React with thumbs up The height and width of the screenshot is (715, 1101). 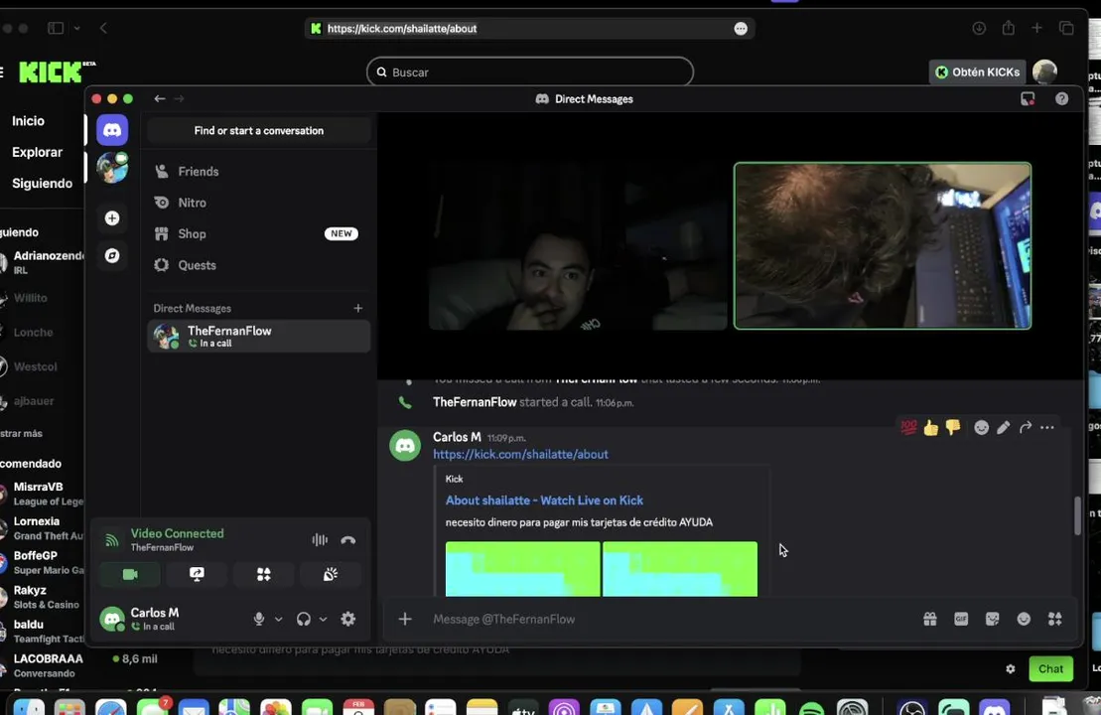tap(931, 427)
